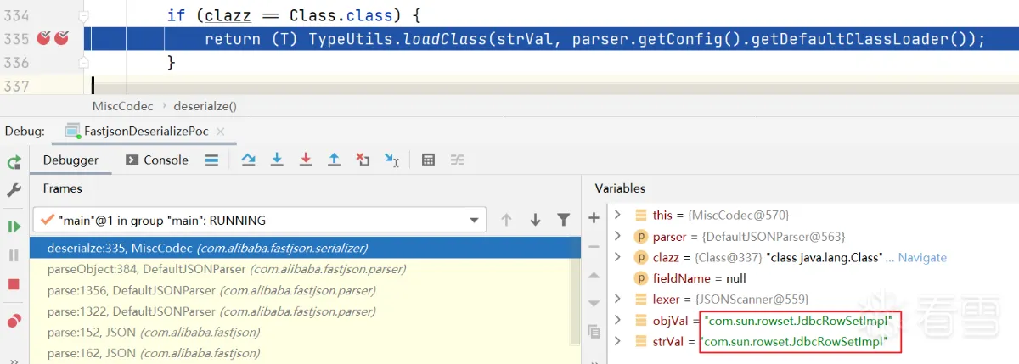The height and width of the screenshot is (364, 1019).
Task: Stop the debug session with red square
Action: [x=14, y=284]
